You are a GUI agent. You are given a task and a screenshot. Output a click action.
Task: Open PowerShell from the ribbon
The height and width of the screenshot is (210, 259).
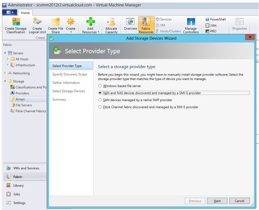(216, 19)
